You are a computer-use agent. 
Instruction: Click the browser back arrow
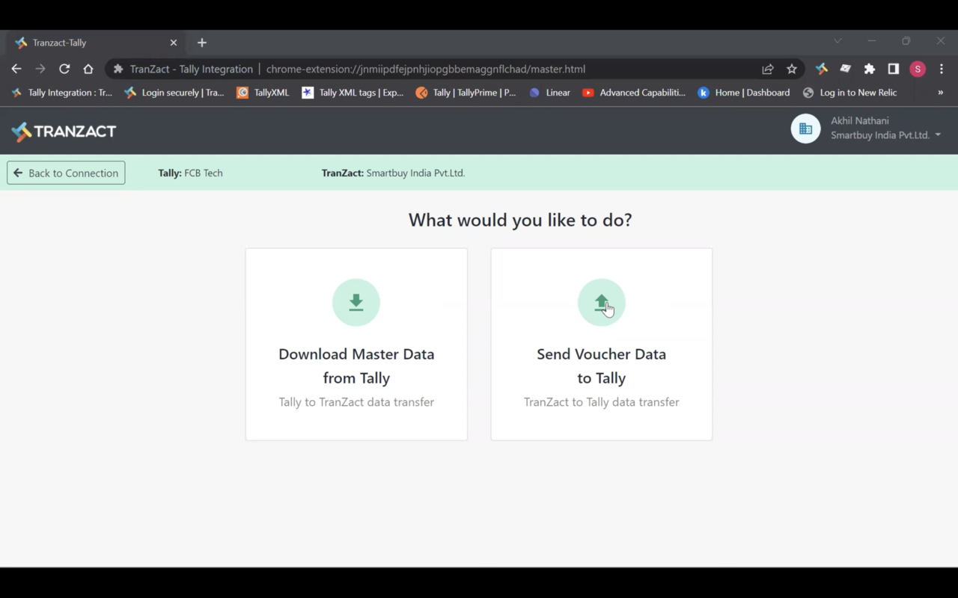pos(16,69)
